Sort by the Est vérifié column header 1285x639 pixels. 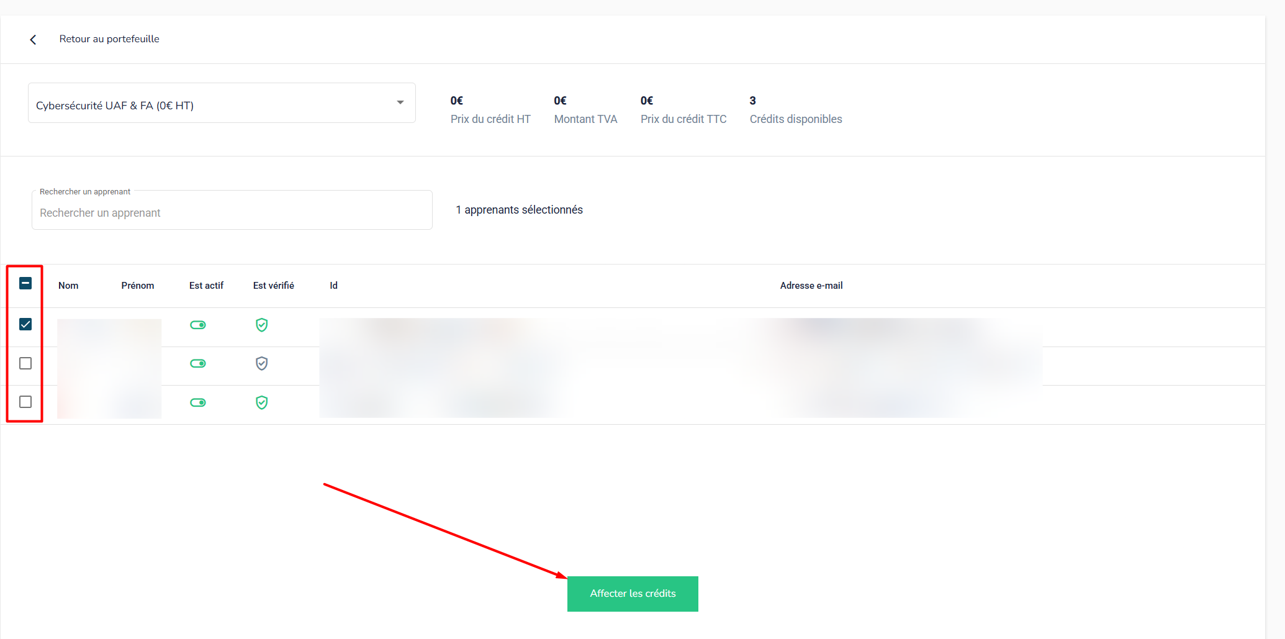tap(273, 286)
